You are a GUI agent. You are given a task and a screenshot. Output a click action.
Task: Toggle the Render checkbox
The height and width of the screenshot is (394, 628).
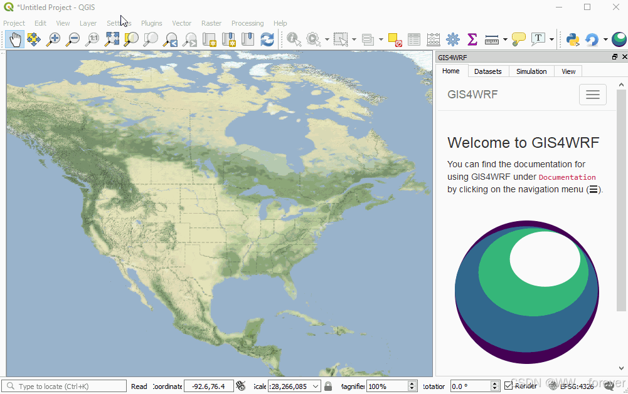pyautogui.click(x=509, y=386)
